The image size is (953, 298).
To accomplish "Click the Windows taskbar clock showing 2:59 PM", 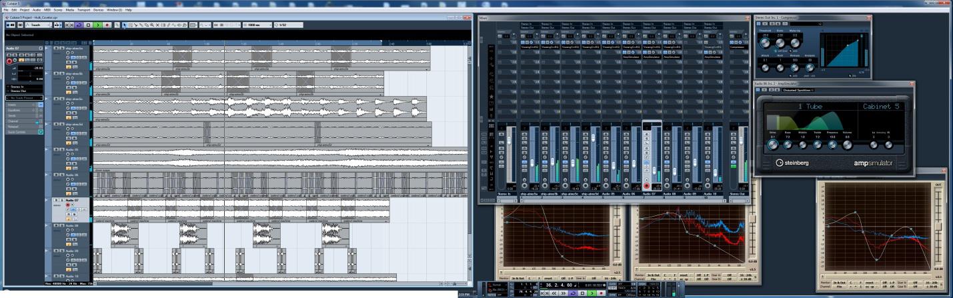I will point(464,295).
